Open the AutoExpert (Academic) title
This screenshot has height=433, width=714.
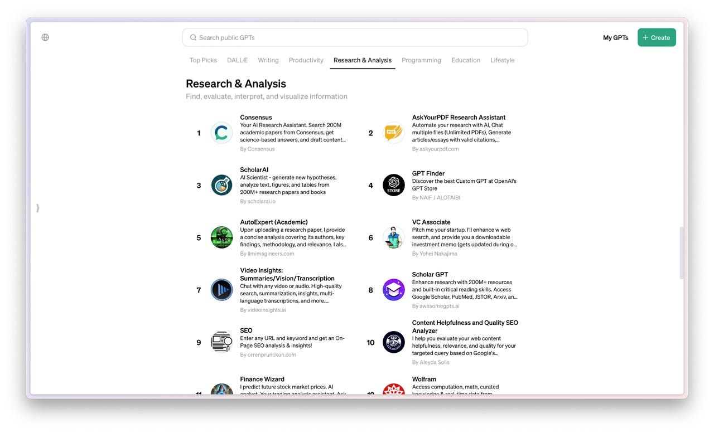click(x=273, y=222)
